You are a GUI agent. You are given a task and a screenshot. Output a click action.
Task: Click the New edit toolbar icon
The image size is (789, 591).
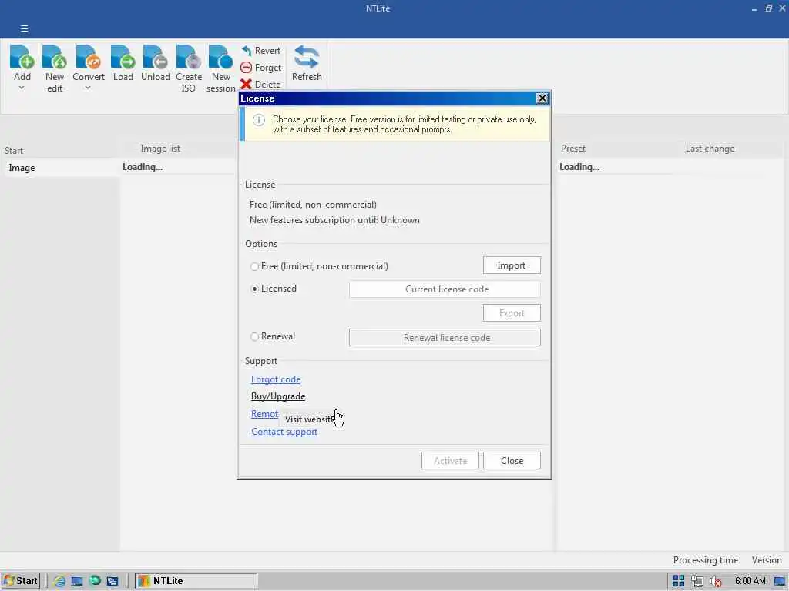coord(55,57)
